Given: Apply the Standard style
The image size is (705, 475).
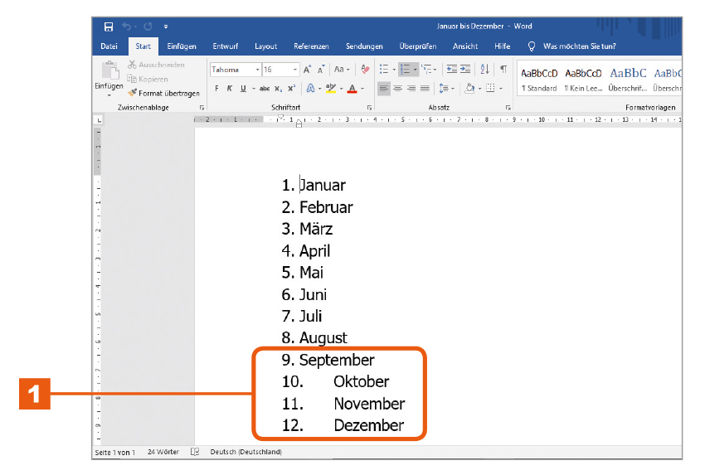Looking at the screenshot, I should click(539, 80).
